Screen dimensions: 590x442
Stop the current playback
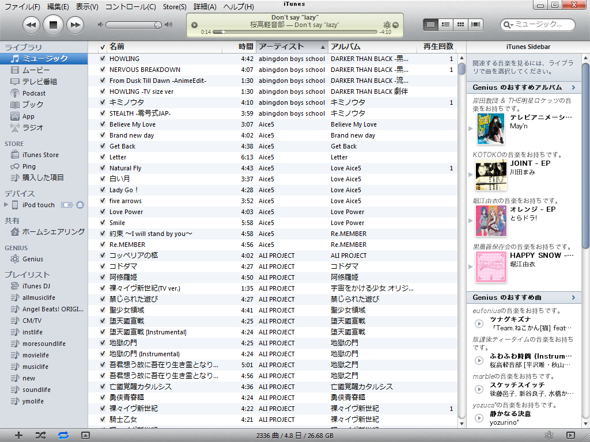coord(53,25)
